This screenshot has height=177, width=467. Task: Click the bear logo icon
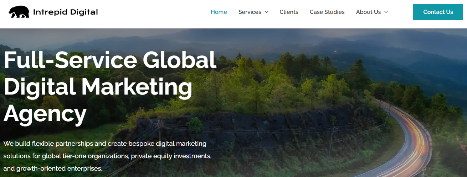19,12
